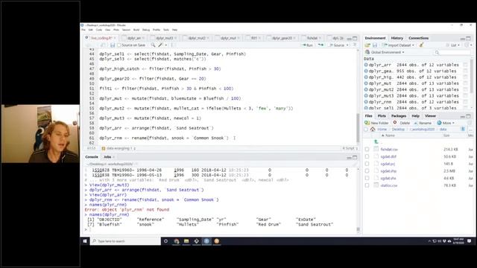Check the box next to fishdat.csv
Image resolution: width=477 pixels, height=268 pixels.
(367, 149)
